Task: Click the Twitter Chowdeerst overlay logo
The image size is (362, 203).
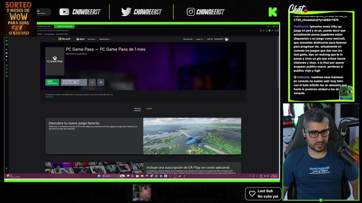Action: (141, 12)
